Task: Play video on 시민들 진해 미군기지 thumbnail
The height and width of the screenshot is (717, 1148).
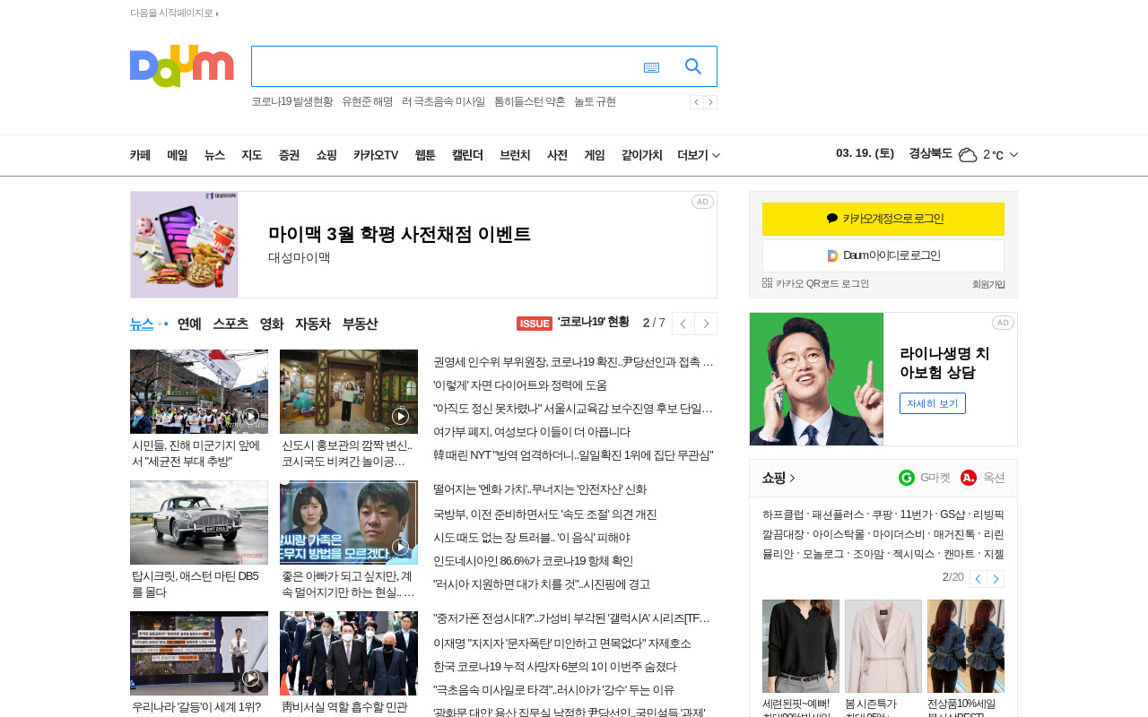Action: pos(251,416)
